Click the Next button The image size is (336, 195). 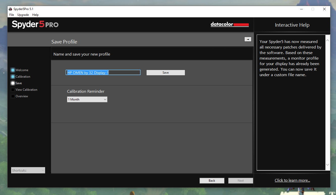pos(241,181)
